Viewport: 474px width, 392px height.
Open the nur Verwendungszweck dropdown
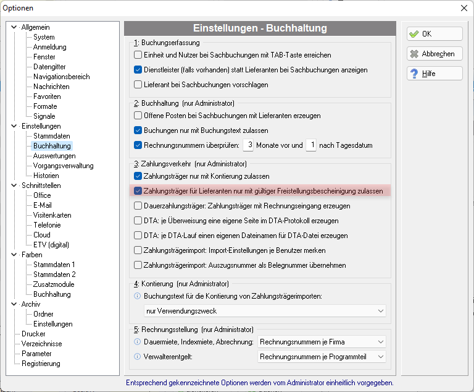(x=265, y=311)
